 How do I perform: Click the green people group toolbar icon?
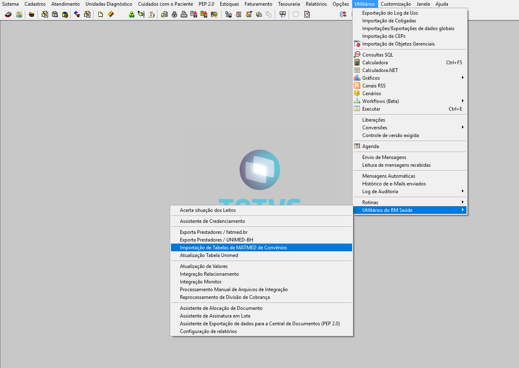(x=131, y=15)
